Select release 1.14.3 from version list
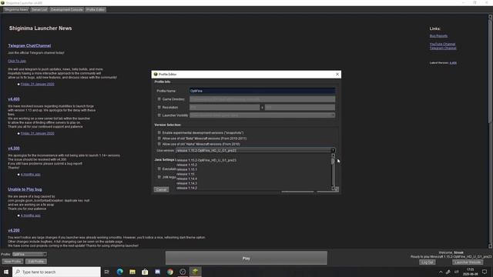 click(253, 183)
